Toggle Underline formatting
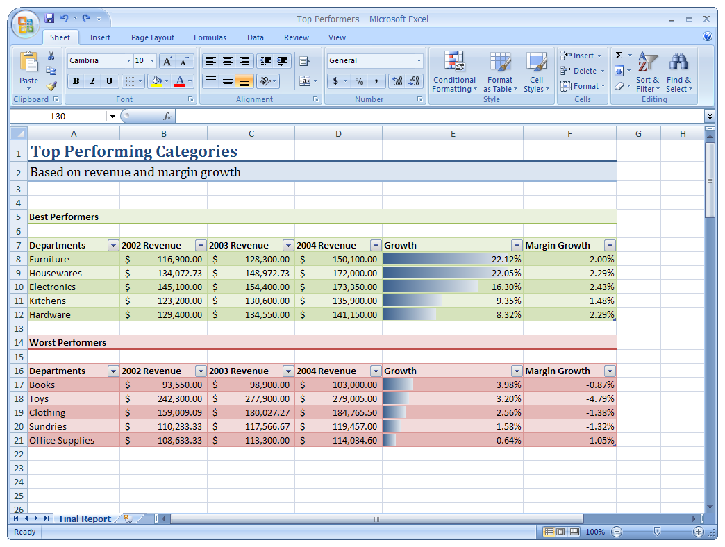This screenshot has width=725, height=547. tap(109, 81)
